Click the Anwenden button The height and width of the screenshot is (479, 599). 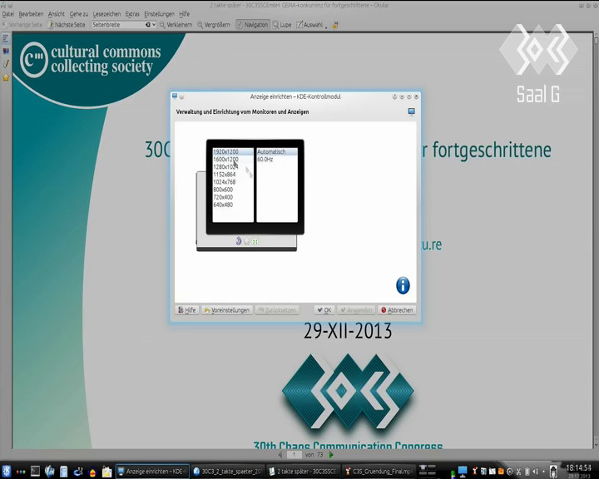356,310
